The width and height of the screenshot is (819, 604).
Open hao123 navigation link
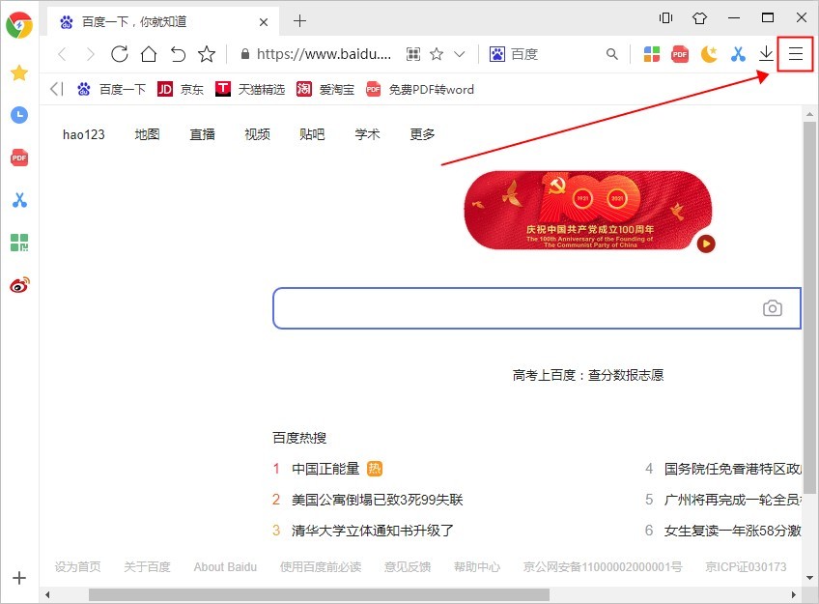point(84,134)
